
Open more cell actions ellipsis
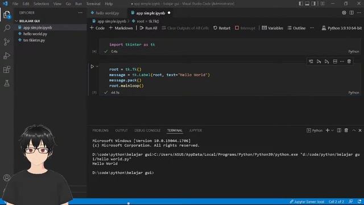coord(342,61)
